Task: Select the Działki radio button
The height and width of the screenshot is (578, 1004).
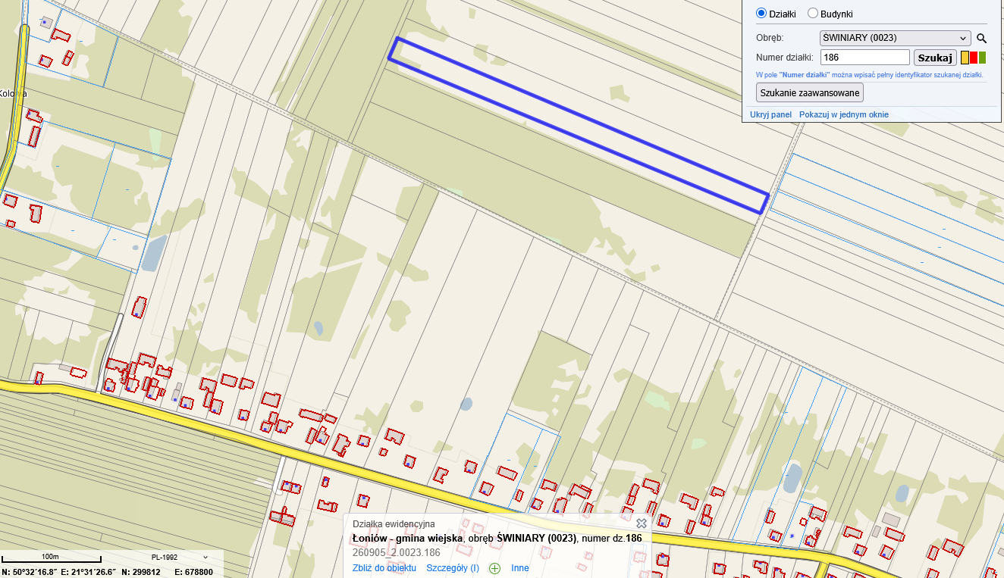Action: pos(761,13)
